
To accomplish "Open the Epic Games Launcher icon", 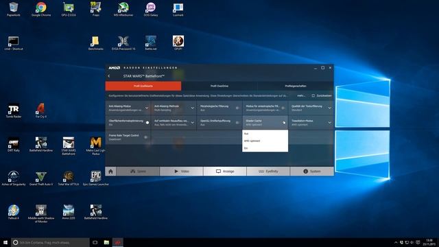I will [x=96, y=178].
